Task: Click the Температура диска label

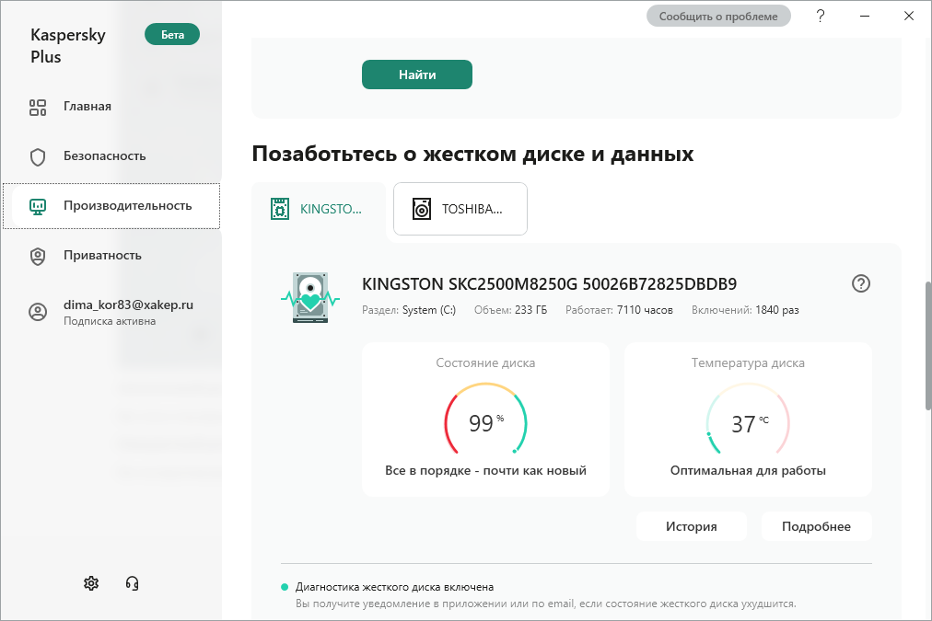Action: (x=748, y=362)
